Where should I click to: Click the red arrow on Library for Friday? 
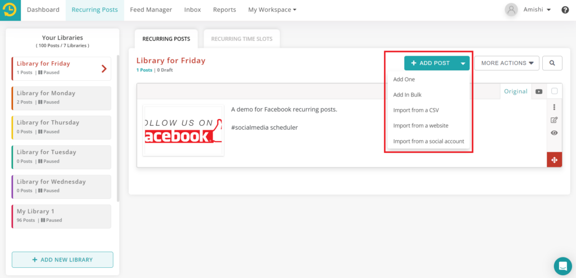104,68
